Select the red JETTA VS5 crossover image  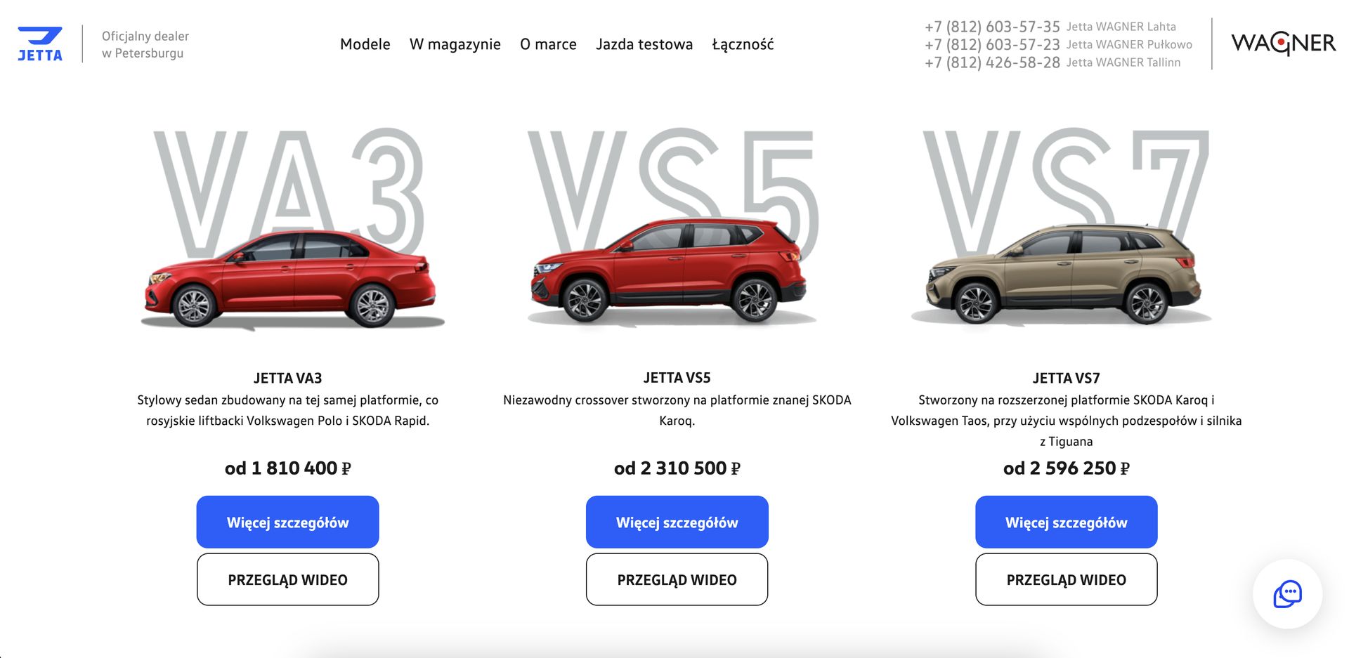(671, 271)
